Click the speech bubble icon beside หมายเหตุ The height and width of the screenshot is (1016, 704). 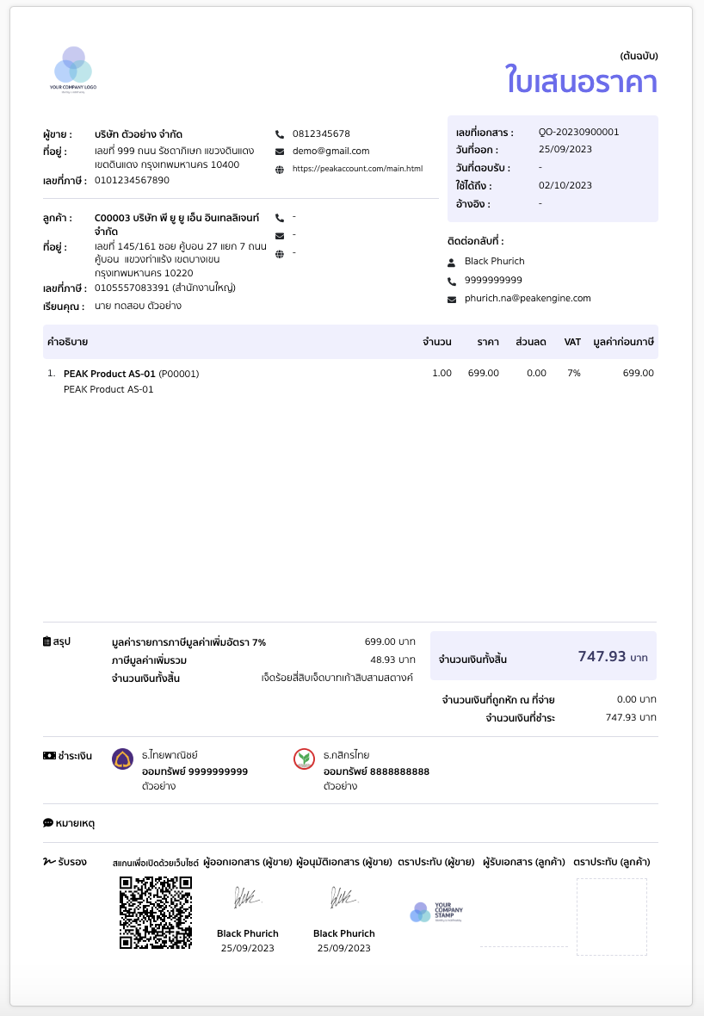click(48, 823)
